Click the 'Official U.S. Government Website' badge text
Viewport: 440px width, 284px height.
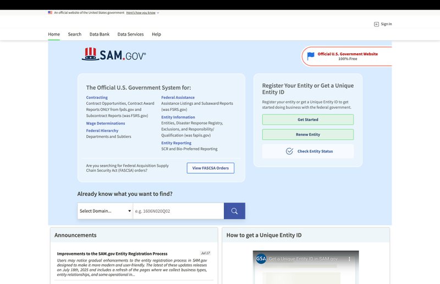coord(348,54)
